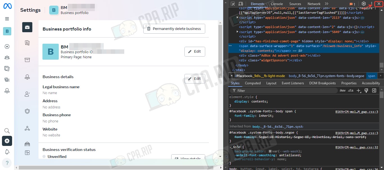The height and width of the screenshot is (170, 384).
Task: Expand the script node with data-content-len 2113
Action: (x=237, y=18)
